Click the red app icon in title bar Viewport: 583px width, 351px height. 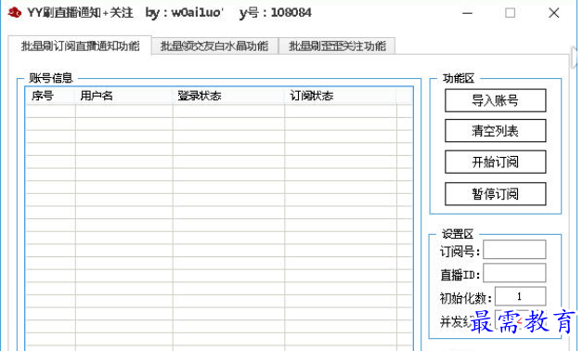coord(15,13)
